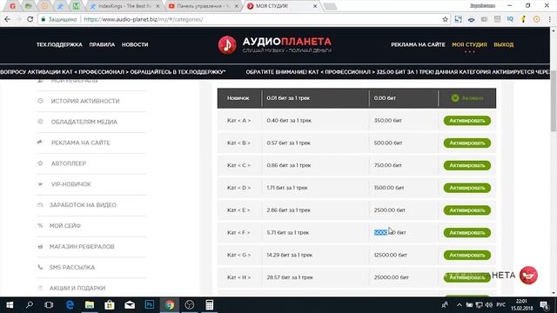This screenshot has height=313, width=557.
Task: Open Chrome three-dot menu
Action: pyautogui.click(x=549, y=19)
